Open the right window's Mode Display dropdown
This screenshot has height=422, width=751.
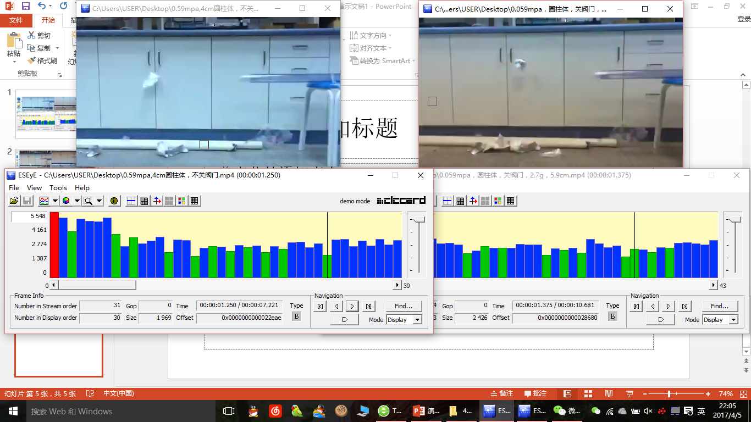point(720,320)
